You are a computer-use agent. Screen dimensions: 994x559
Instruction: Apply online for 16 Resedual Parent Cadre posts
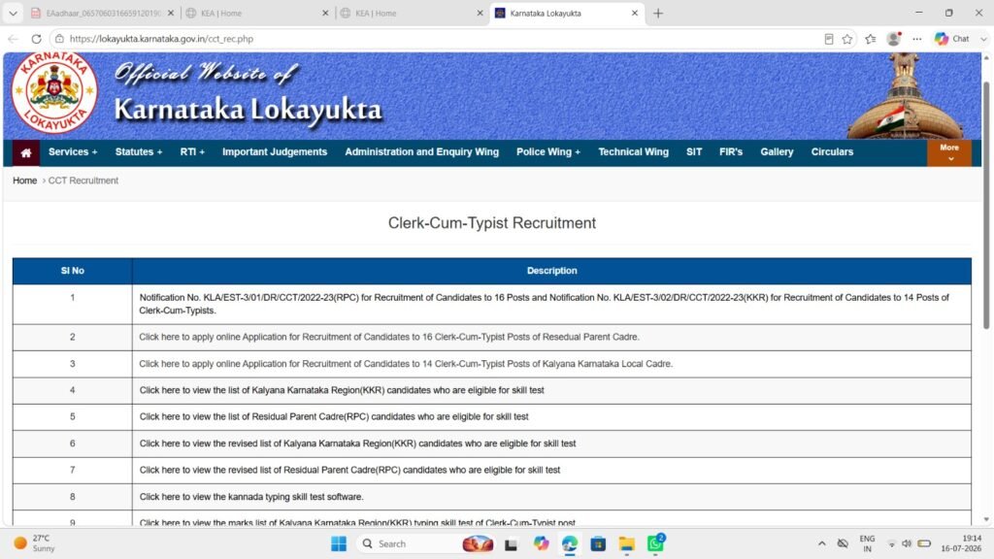(389, 337)
